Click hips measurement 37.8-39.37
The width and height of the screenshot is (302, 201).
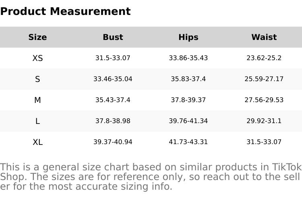(x=188, y=100)
